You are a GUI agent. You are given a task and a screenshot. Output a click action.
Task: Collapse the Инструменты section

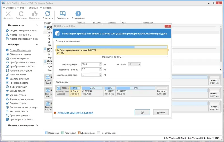point(37,25)
